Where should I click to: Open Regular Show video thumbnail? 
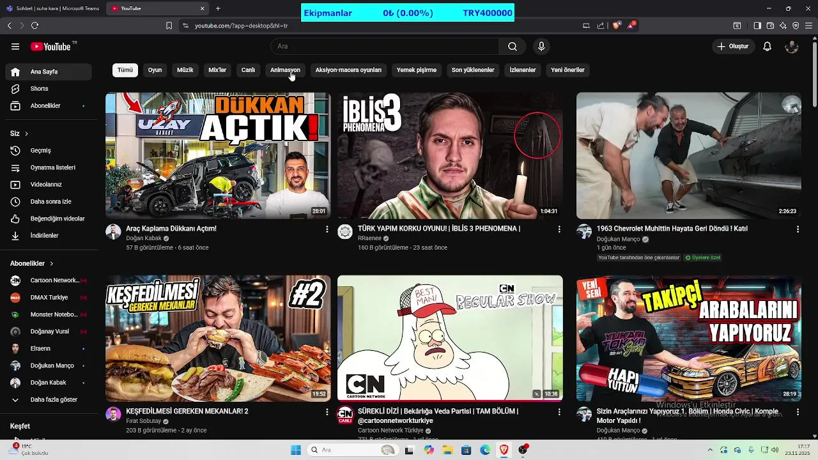[x=450, y=339]
